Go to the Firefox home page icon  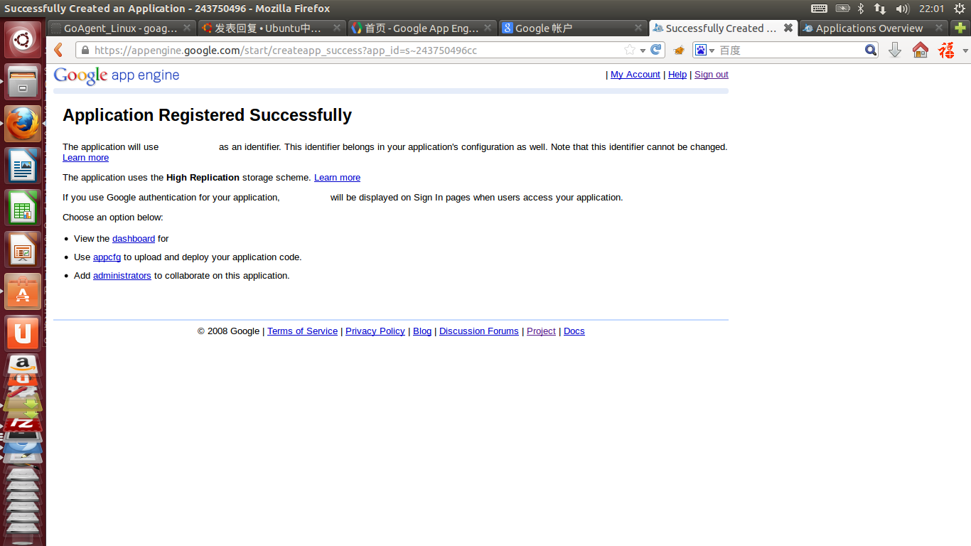[x=921, y=50]
